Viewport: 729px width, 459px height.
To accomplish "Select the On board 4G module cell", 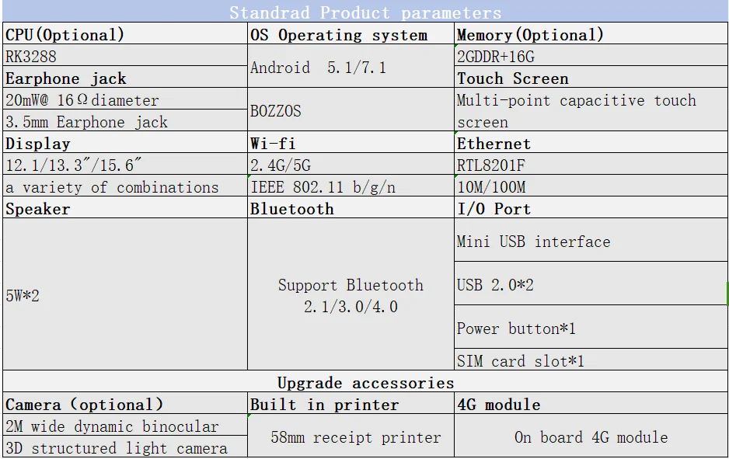I will click(x=591, y=436).
